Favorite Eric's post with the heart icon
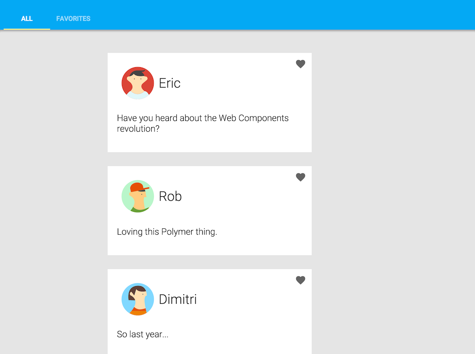This screenshot has height=354, width=475. pos(300,64)
